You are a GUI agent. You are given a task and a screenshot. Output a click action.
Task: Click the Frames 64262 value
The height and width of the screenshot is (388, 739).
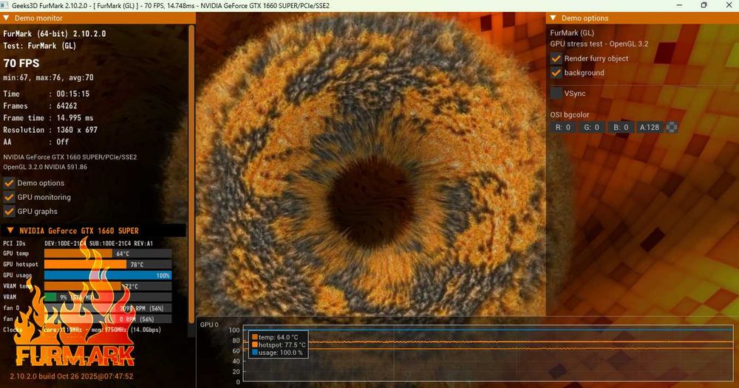67,105
